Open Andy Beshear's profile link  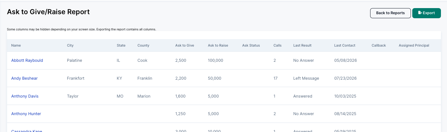click(x=24, y=78)
